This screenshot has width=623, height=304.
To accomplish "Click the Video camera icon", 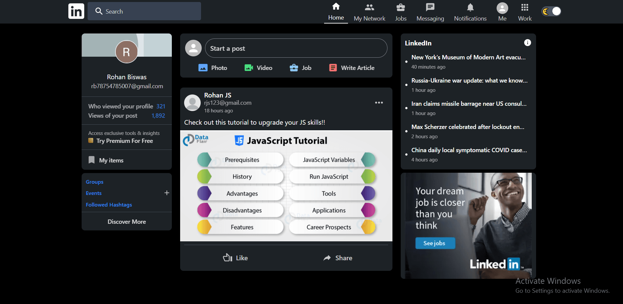I will click(249, 68).
